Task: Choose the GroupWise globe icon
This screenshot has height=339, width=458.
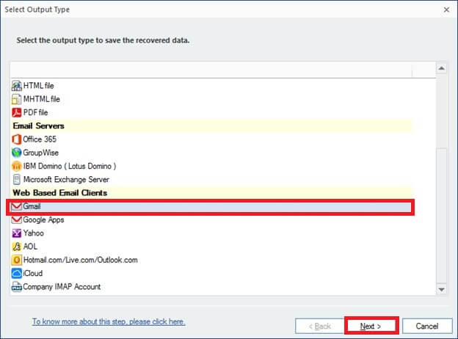Action: coord(16,153)
